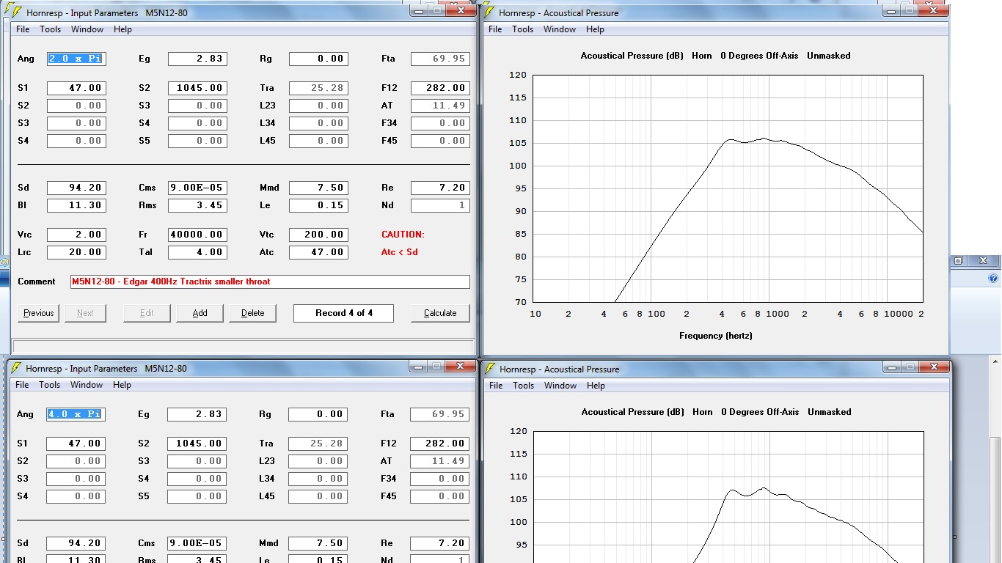Click the Previous record button

[38, 313]
